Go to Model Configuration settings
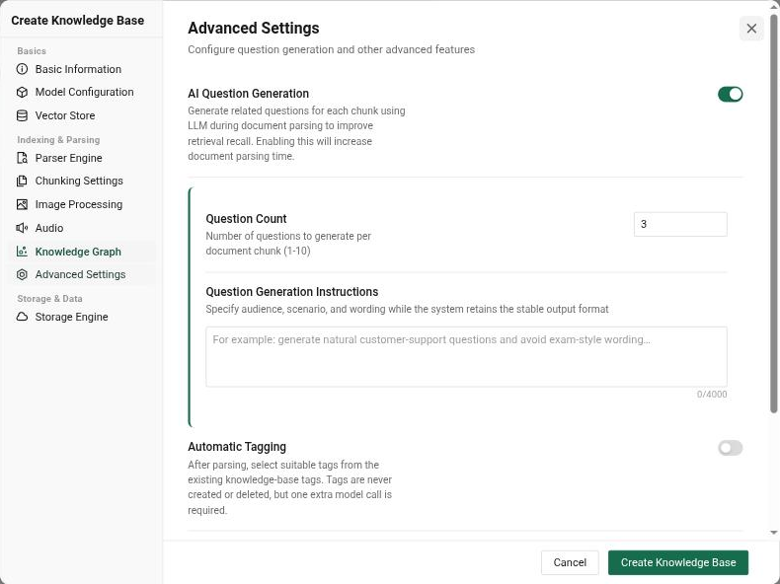Screen dimensions: 780x584 pyautogui.click(x=83, y=92)
